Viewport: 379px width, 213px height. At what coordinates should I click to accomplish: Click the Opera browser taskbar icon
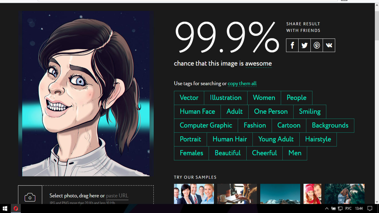(16, 209)
